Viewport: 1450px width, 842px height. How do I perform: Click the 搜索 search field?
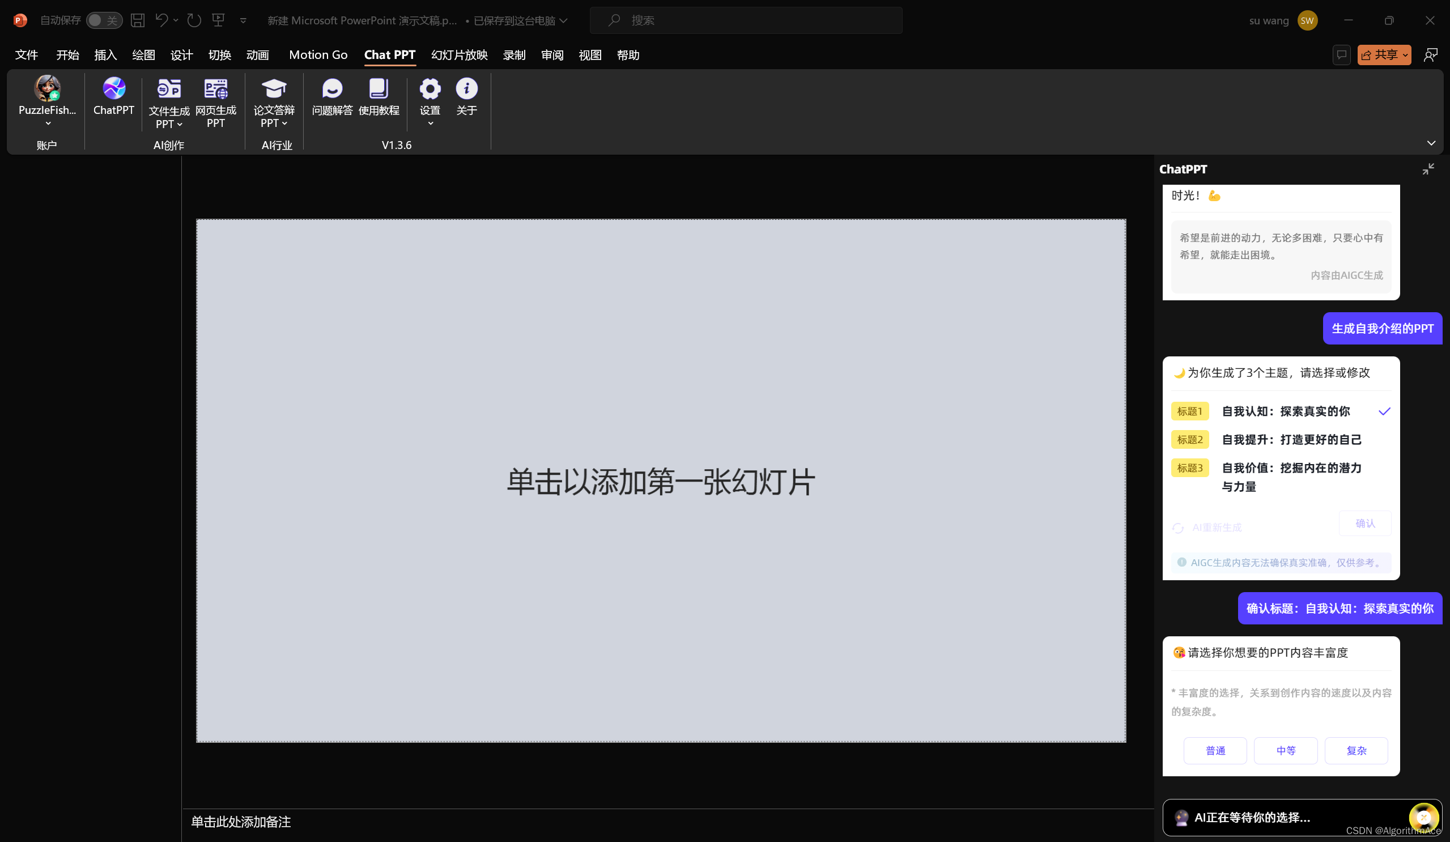(746, 21)
